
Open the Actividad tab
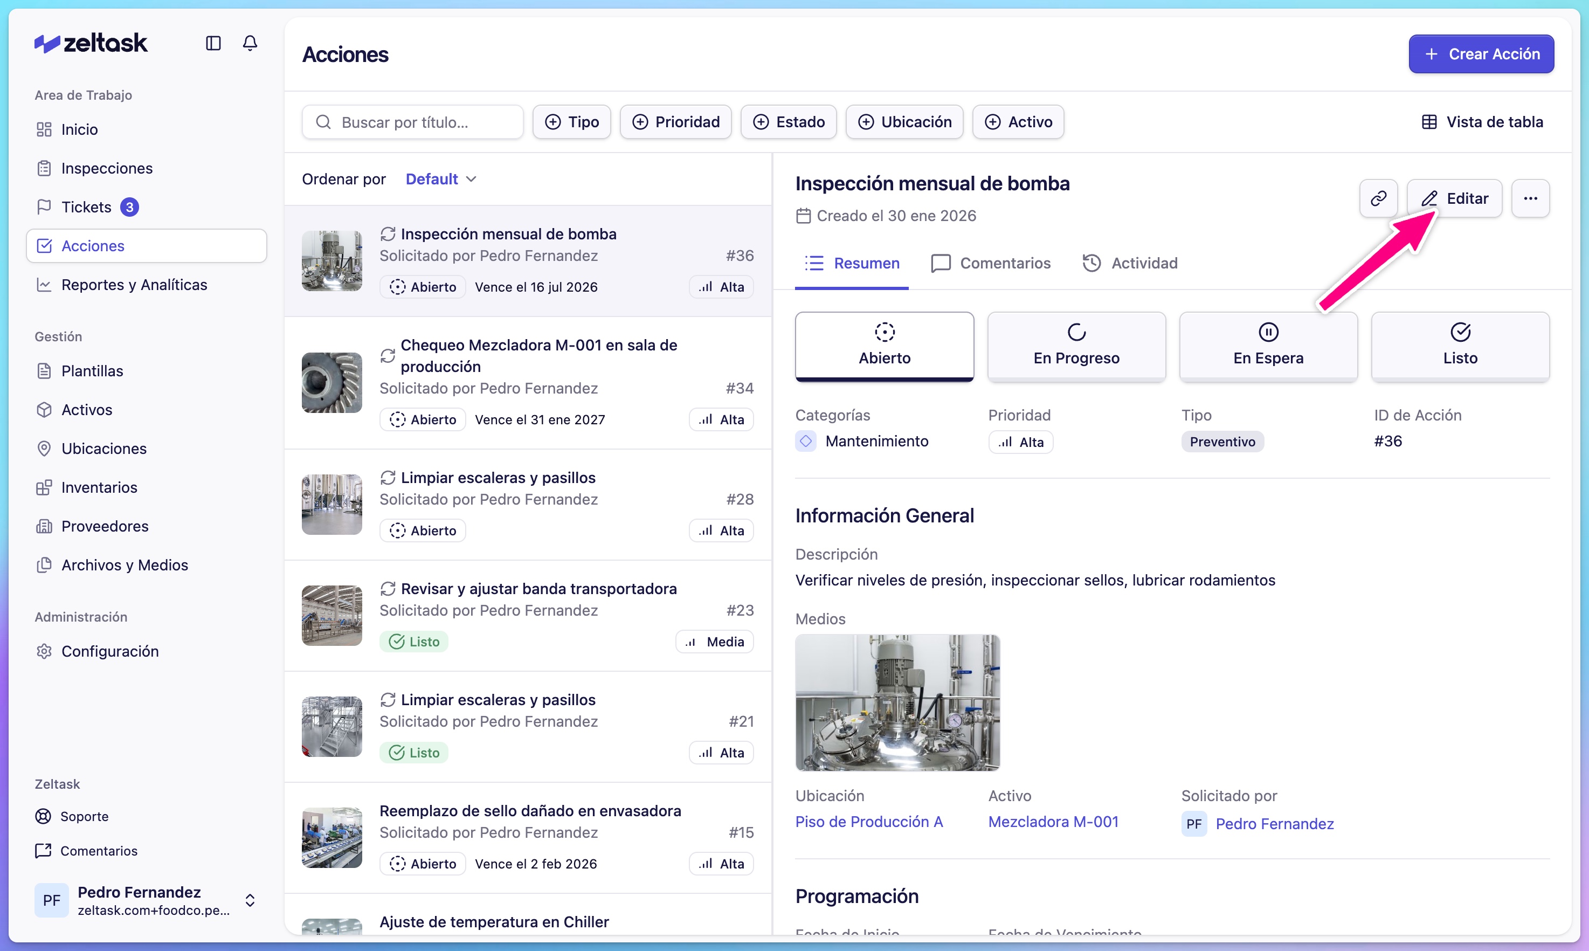(1130, 264)
